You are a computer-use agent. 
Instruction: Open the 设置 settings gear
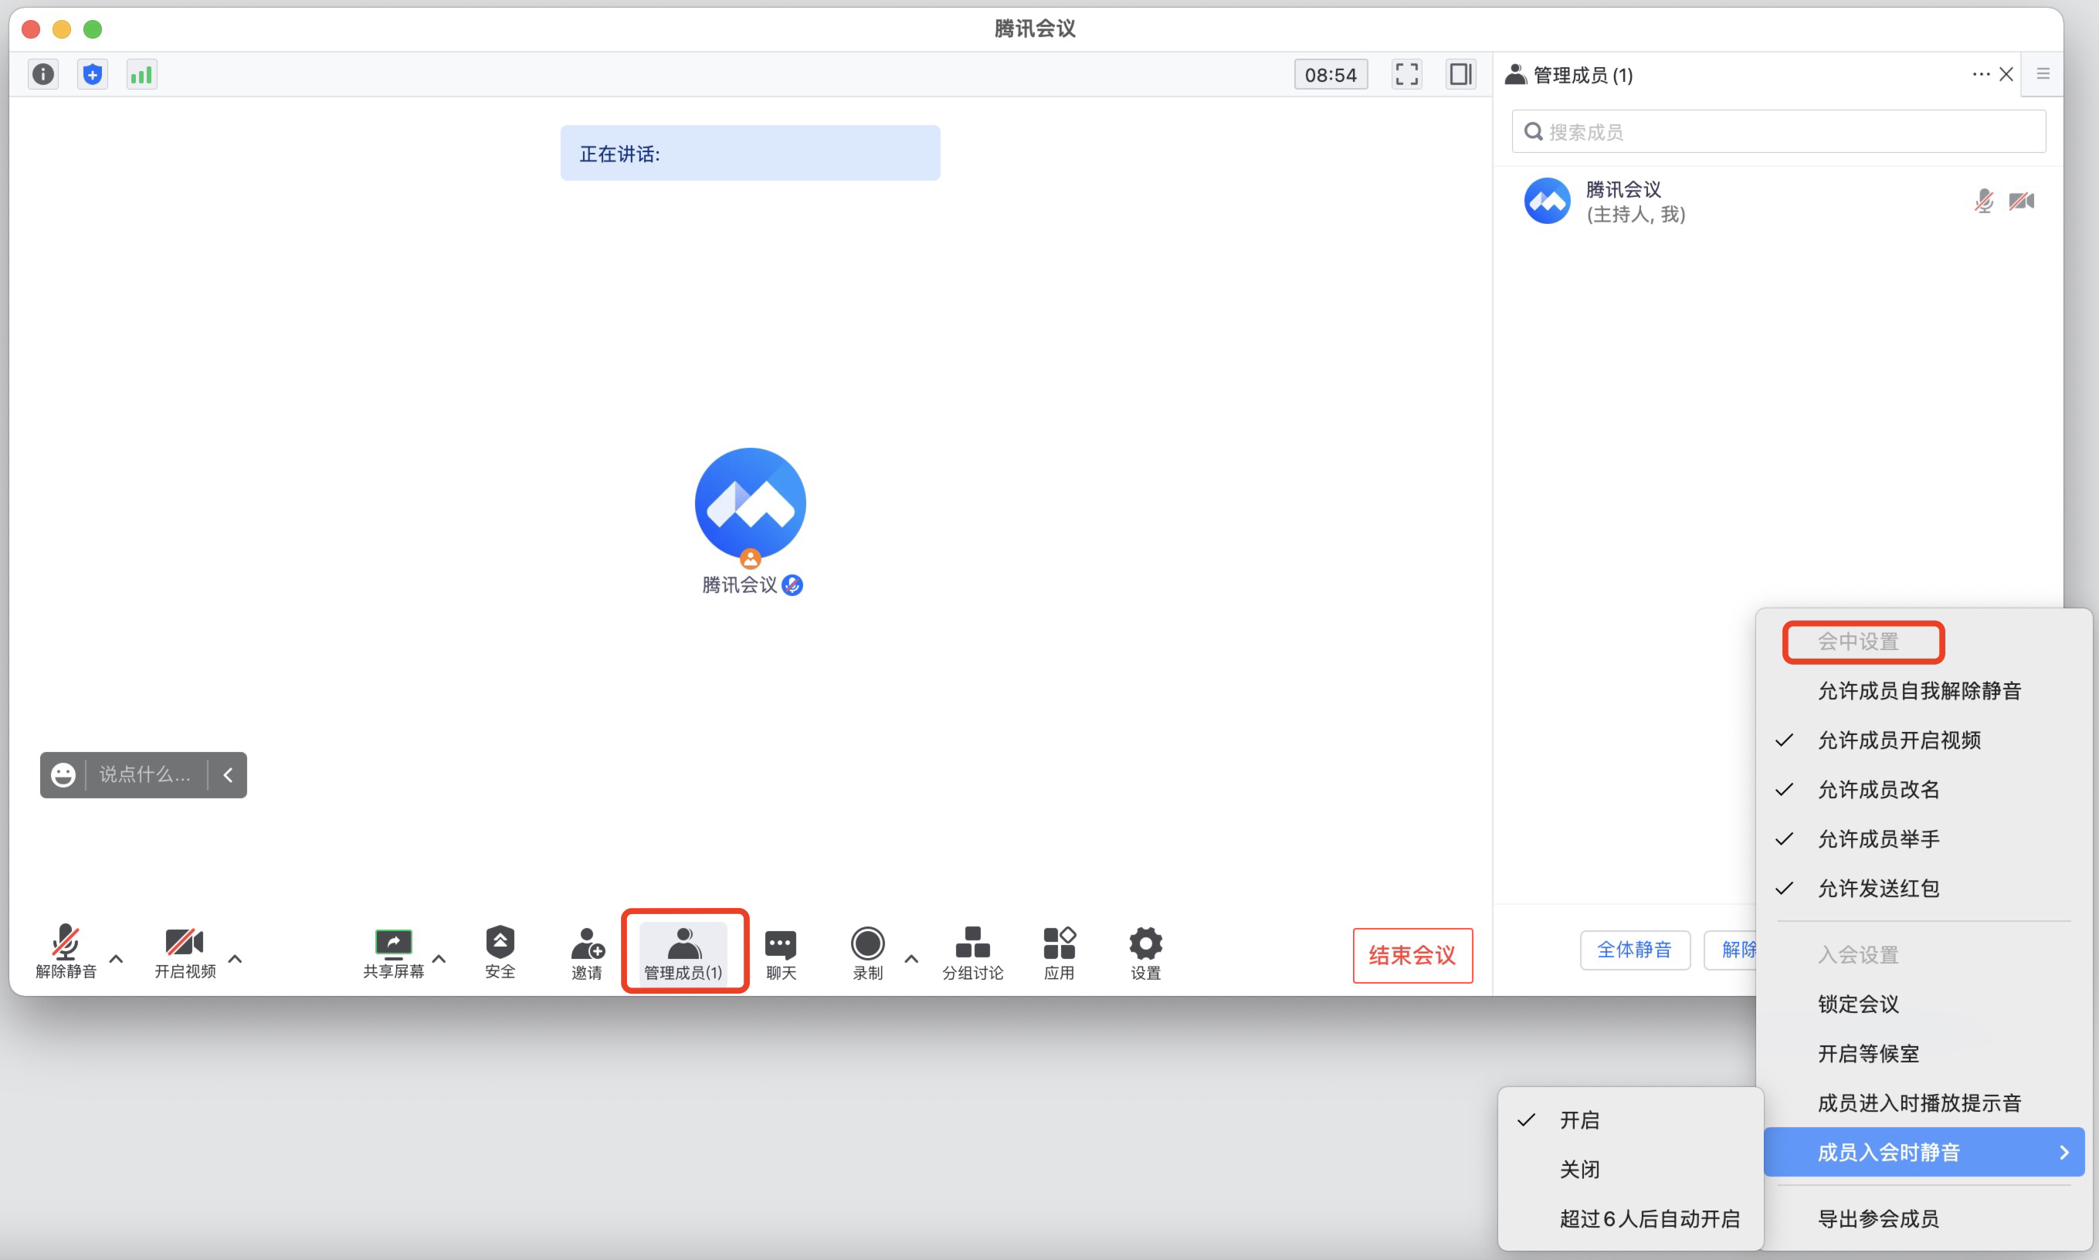(x=1145, y=952)
